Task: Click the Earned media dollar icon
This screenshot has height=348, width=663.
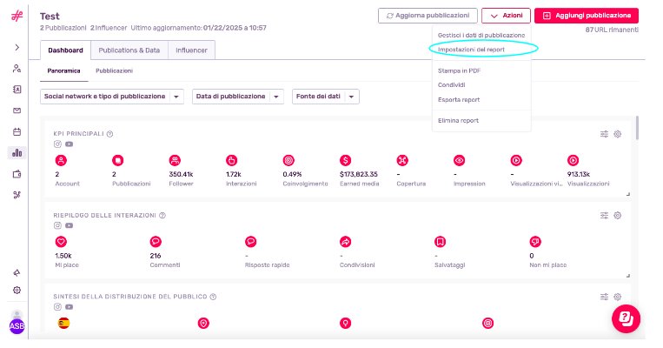Action: click(346, 160)
